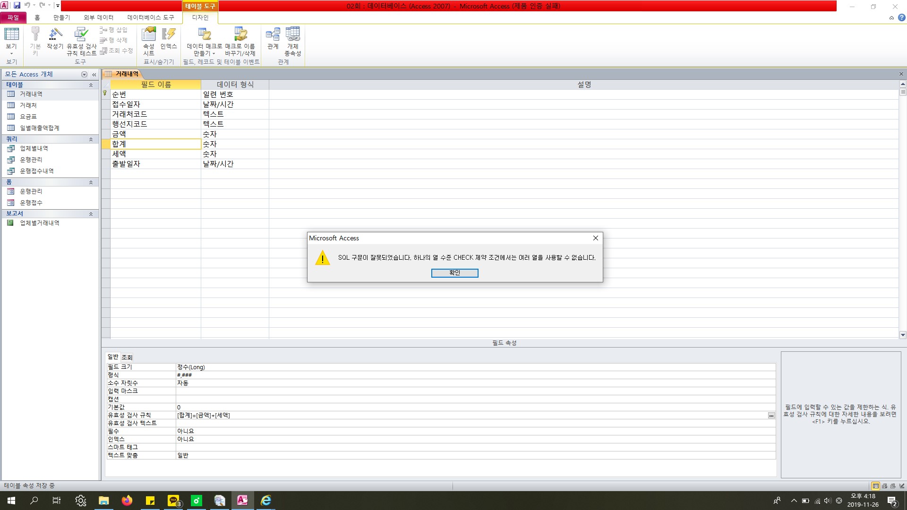The height and width of the screenshot is (510, 907).
Task: Open the 파일 menu tab
Action: click(x=13, y=17)
